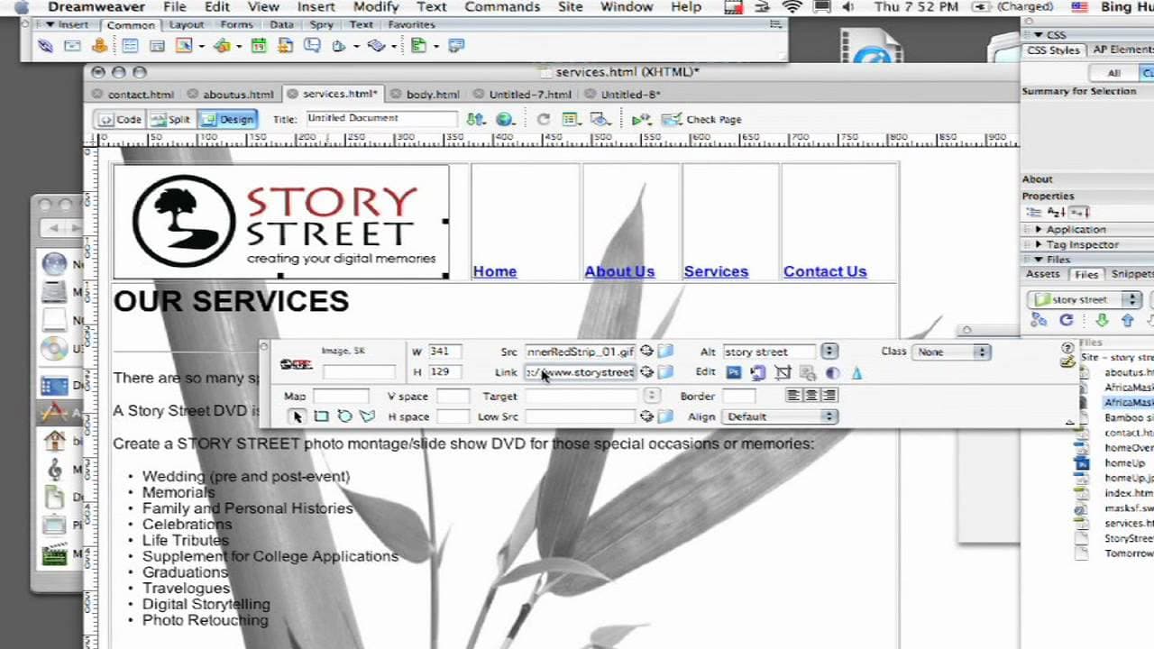Image resolution: width=1154 pixels, height=649 pixels.
Task: Open the body.html document tab
Action: [433, 94]
